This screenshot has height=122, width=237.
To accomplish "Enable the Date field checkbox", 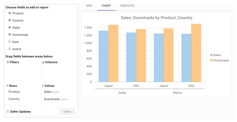I will click(10, 42).
